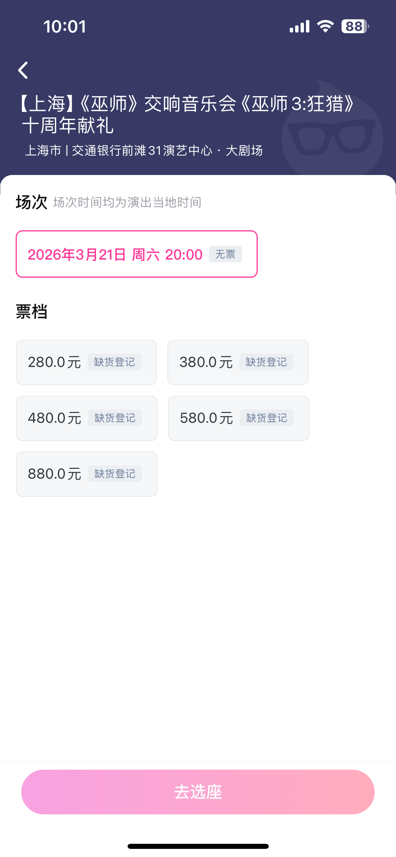Tap the 无票 badge on the session
This screenshot has width=396, height=857.
pyautogui.click(x=225, y=254)
